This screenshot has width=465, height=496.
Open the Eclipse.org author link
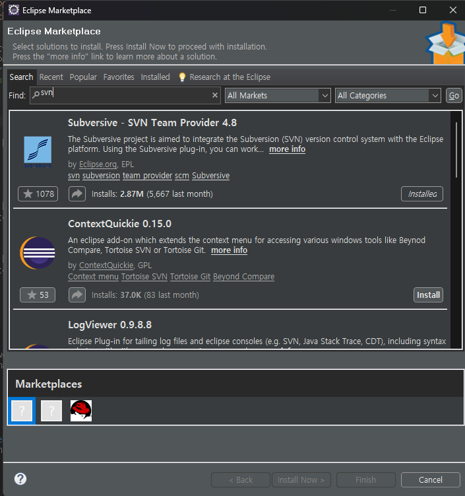(x=98, y=164)
